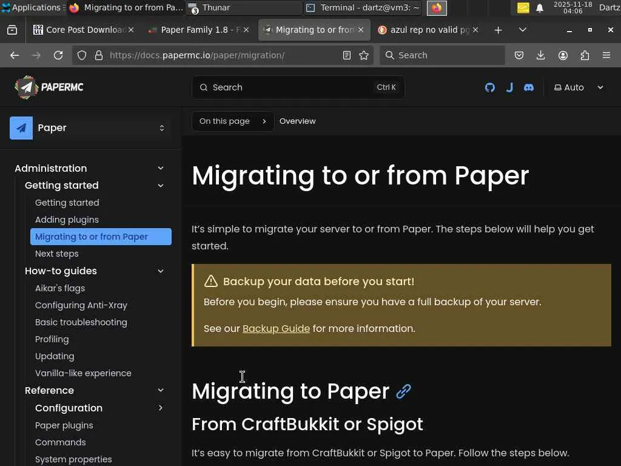The width and height of the screenshot is (621, 466).
Task: Close the azul rep tab
Action: [475, 30]
